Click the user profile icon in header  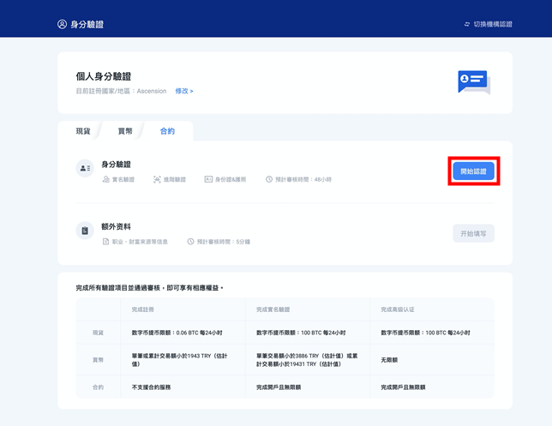coord(62,24)
